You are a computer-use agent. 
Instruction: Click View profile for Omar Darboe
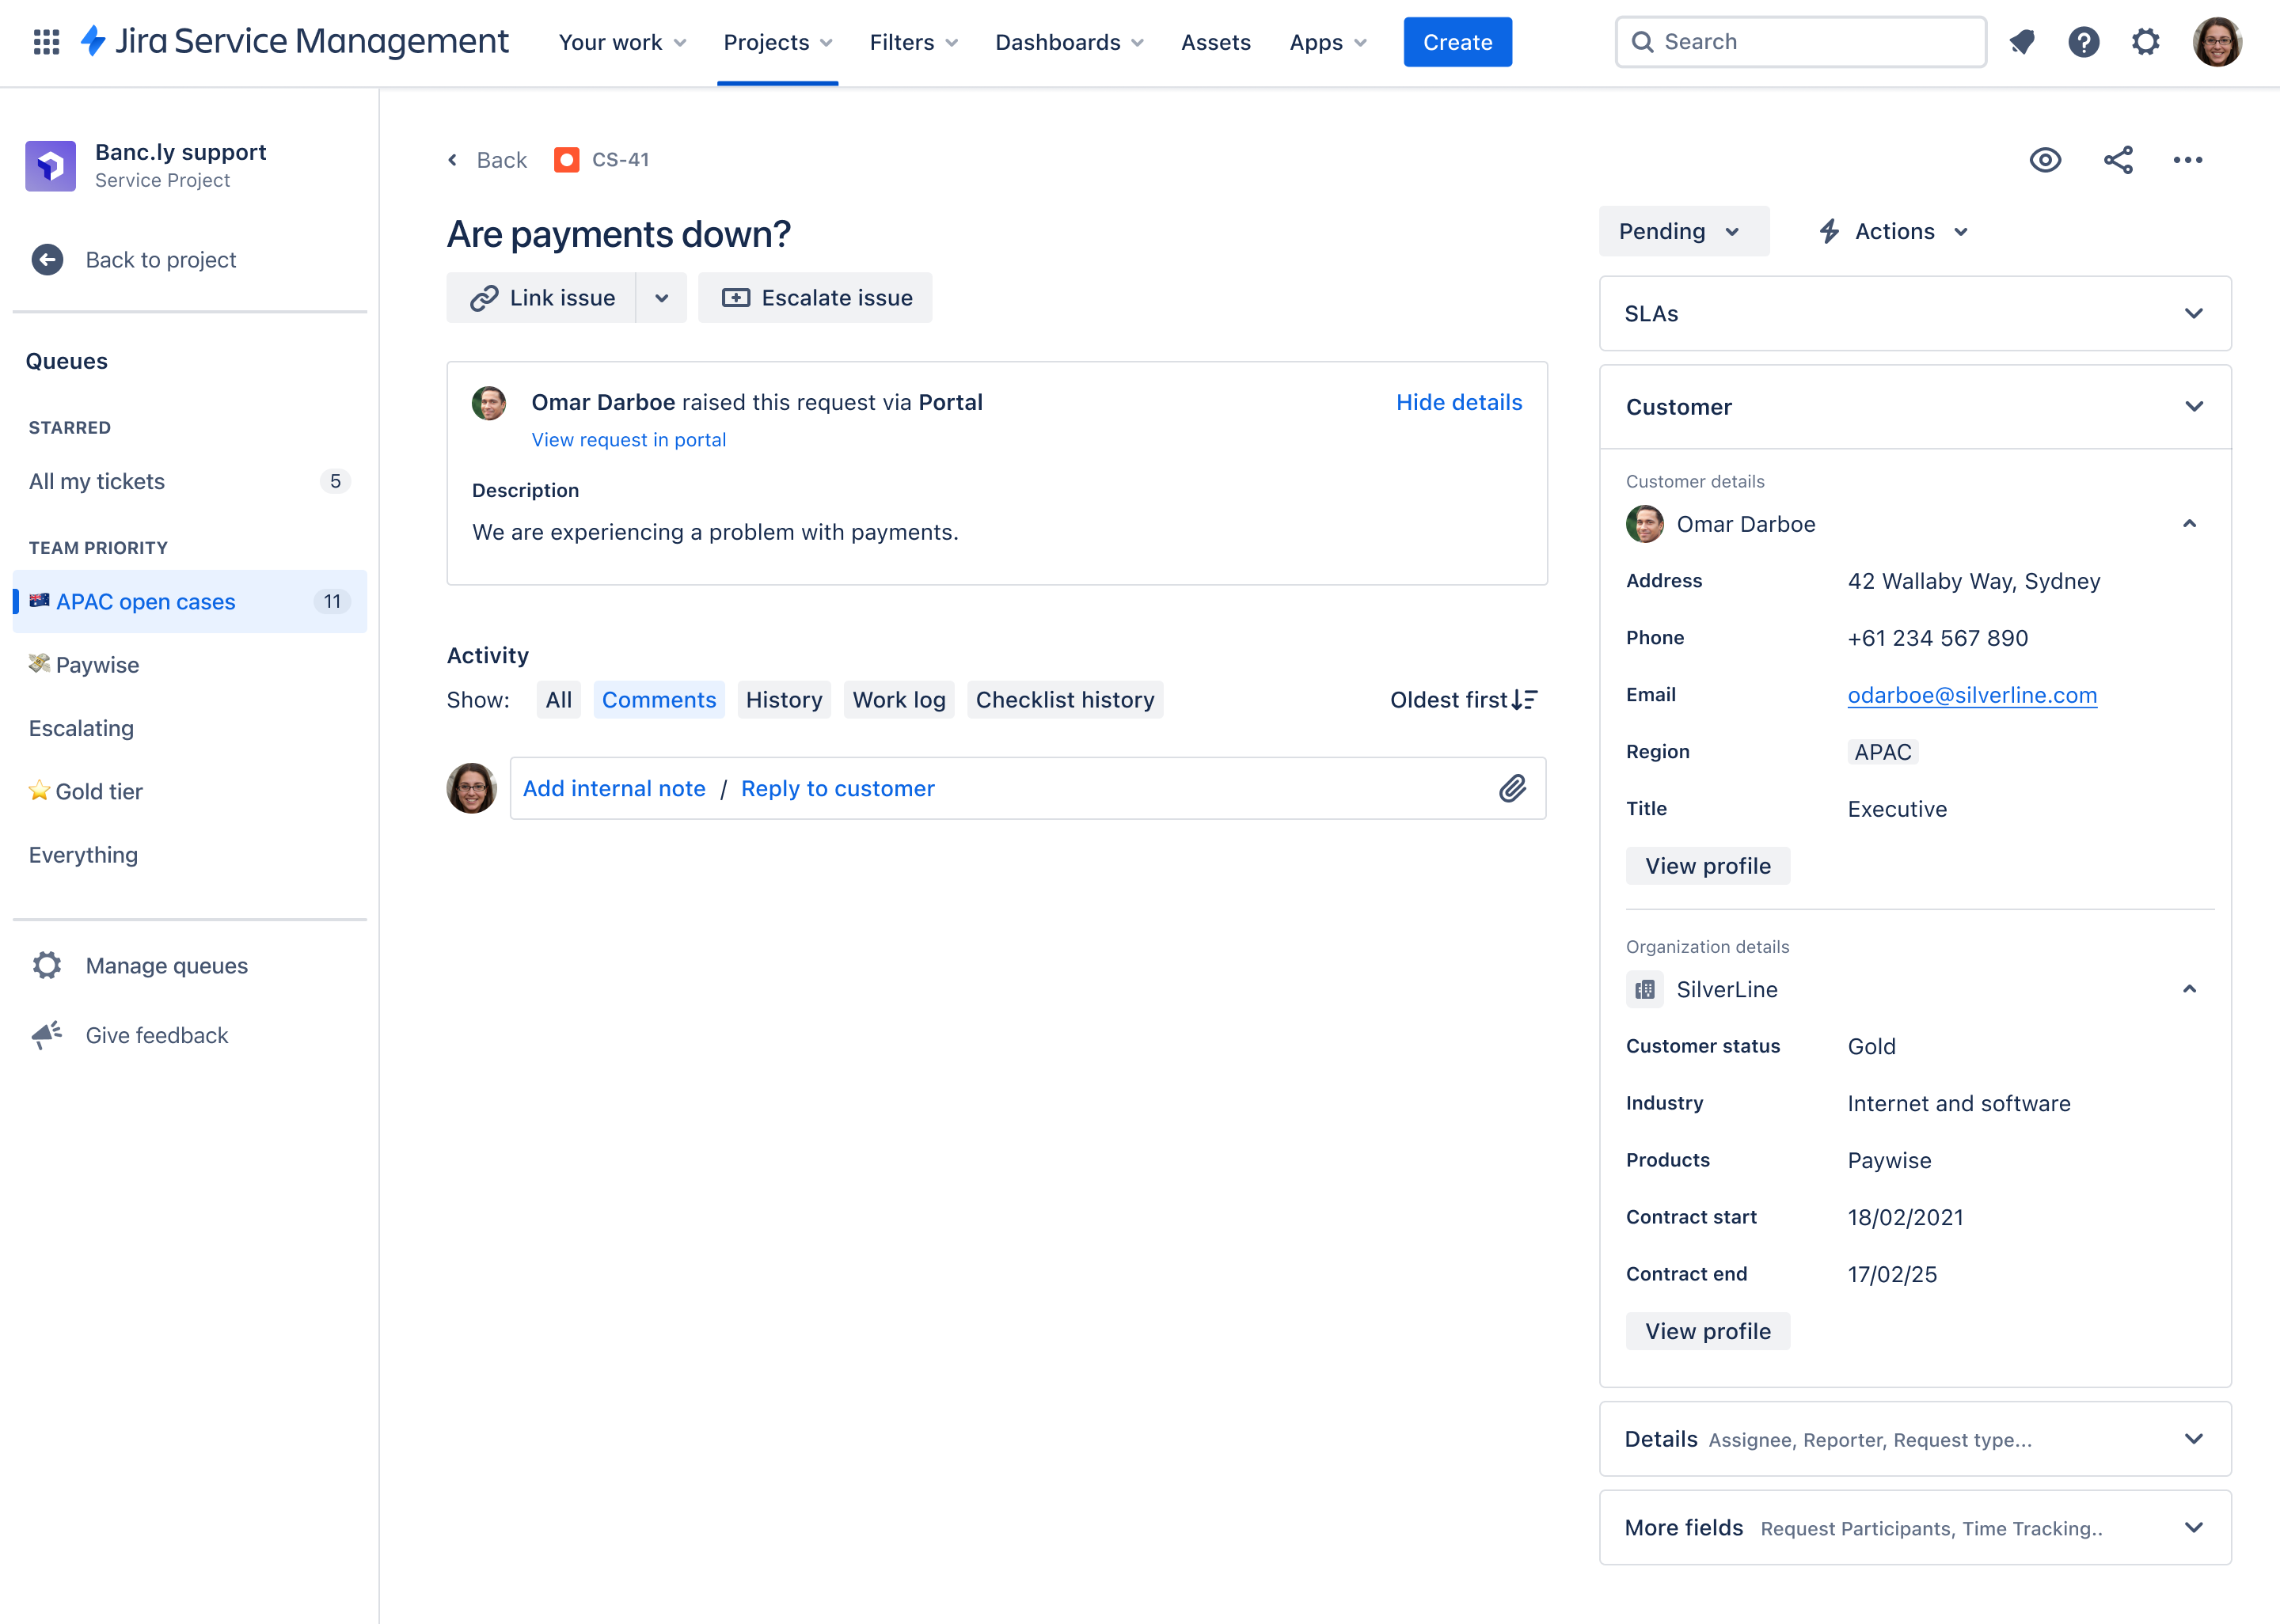1707,865
